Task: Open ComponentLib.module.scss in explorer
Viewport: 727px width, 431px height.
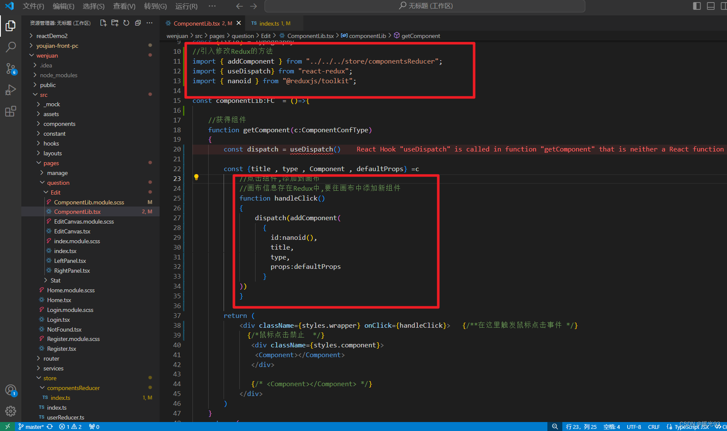Action: [x=89, y=202]
